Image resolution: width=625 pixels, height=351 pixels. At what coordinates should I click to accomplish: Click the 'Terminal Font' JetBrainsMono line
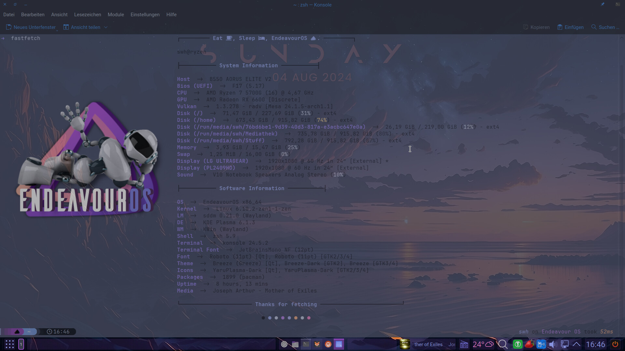click(x=245, y=250)
